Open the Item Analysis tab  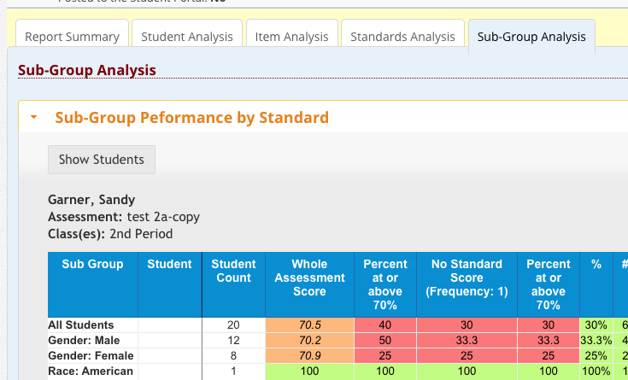(291, 37)
